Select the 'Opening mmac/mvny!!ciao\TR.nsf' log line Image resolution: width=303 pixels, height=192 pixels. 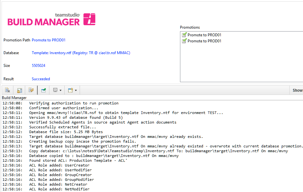(x=126, y=113)
